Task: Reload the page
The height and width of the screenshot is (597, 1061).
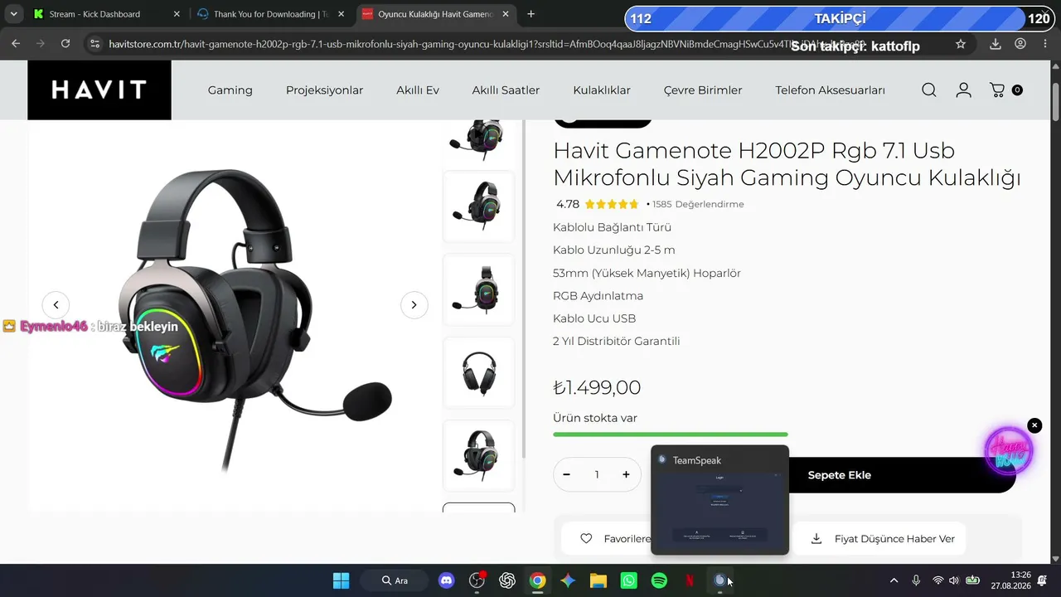Action: (x=65, y=44)
